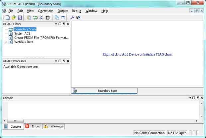This screenshot has width=206, height=138.
Task: Float the iMPACT Flows panel
Action: pos(64,24)
